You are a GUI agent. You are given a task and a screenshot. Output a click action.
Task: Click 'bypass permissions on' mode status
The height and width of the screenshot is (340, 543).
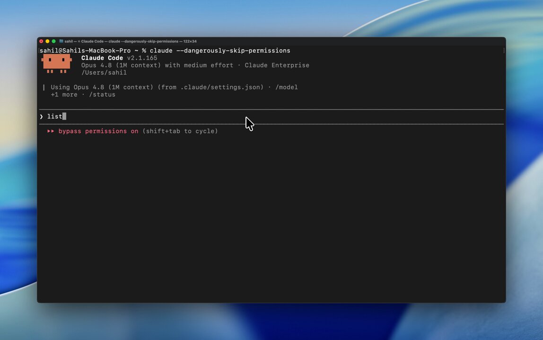pyautogui.click(x=98, y=131)
